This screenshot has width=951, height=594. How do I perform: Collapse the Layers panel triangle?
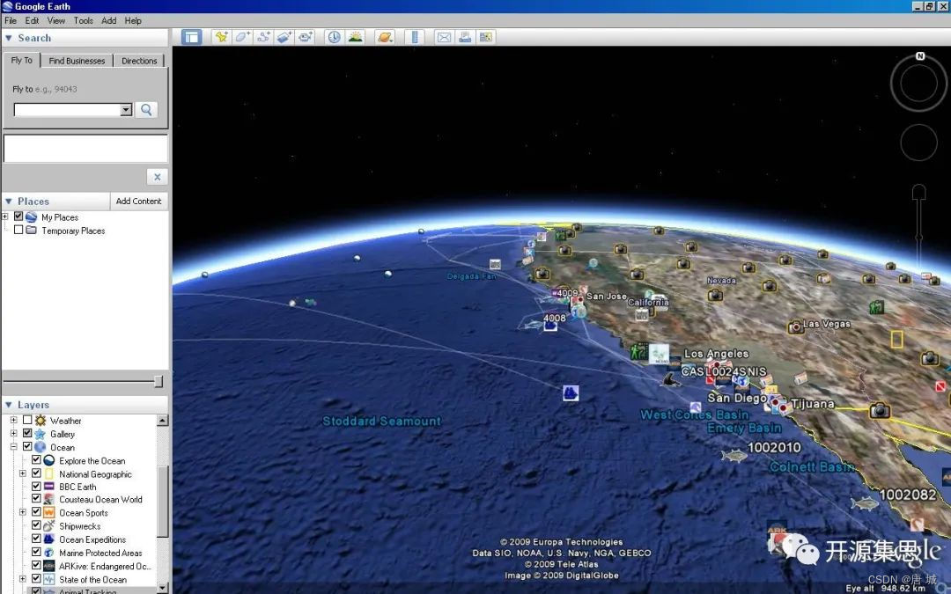[x=9, y=405]
